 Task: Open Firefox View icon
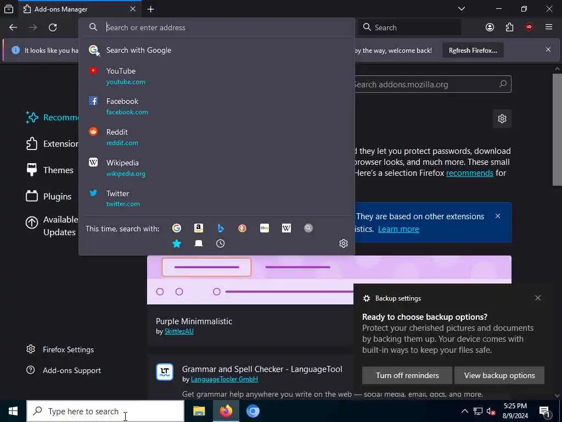[9, 9]
